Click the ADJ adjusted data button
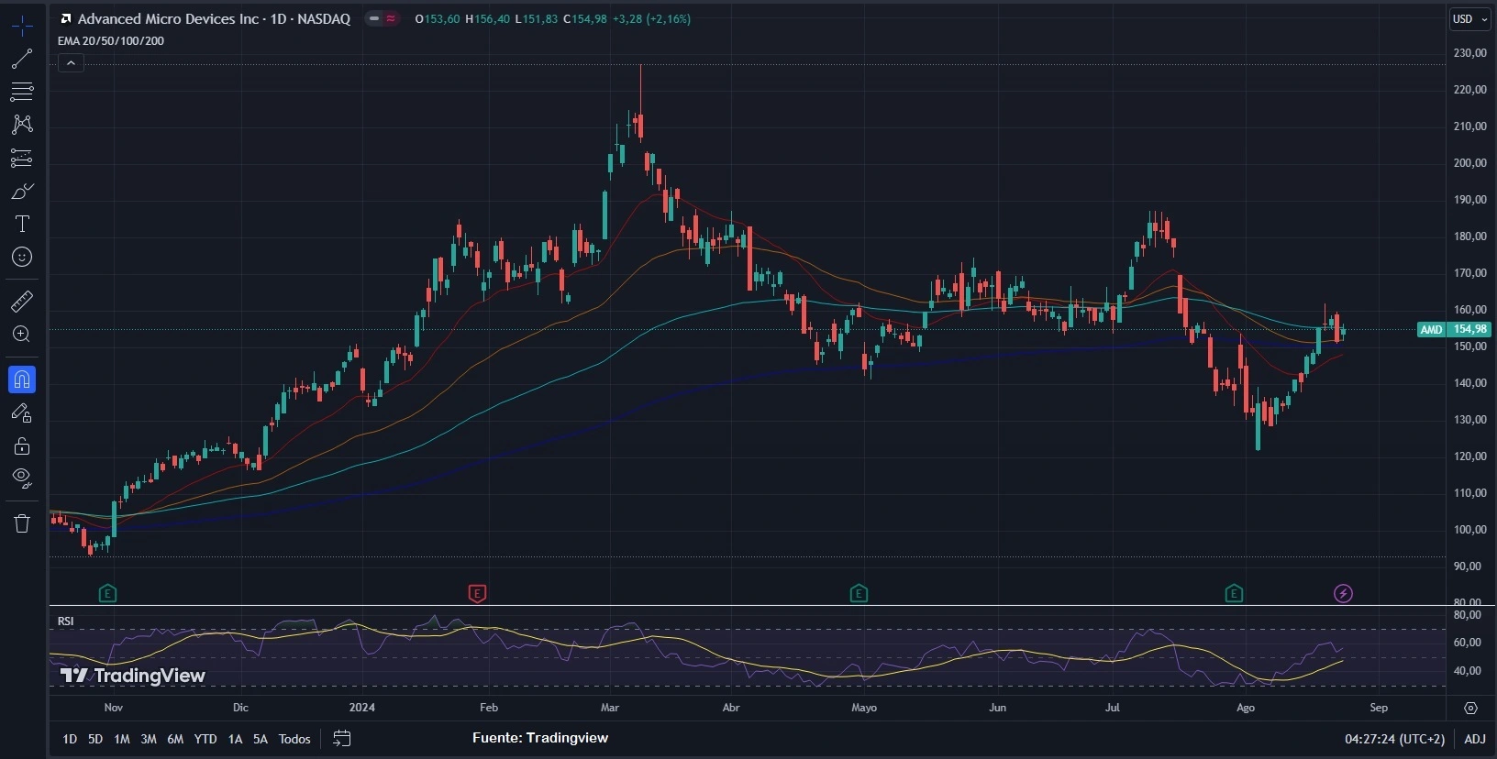Image resolution: width=1497 pixels, height=759 pixels. pyautogui.click(x=1475, y=739)
